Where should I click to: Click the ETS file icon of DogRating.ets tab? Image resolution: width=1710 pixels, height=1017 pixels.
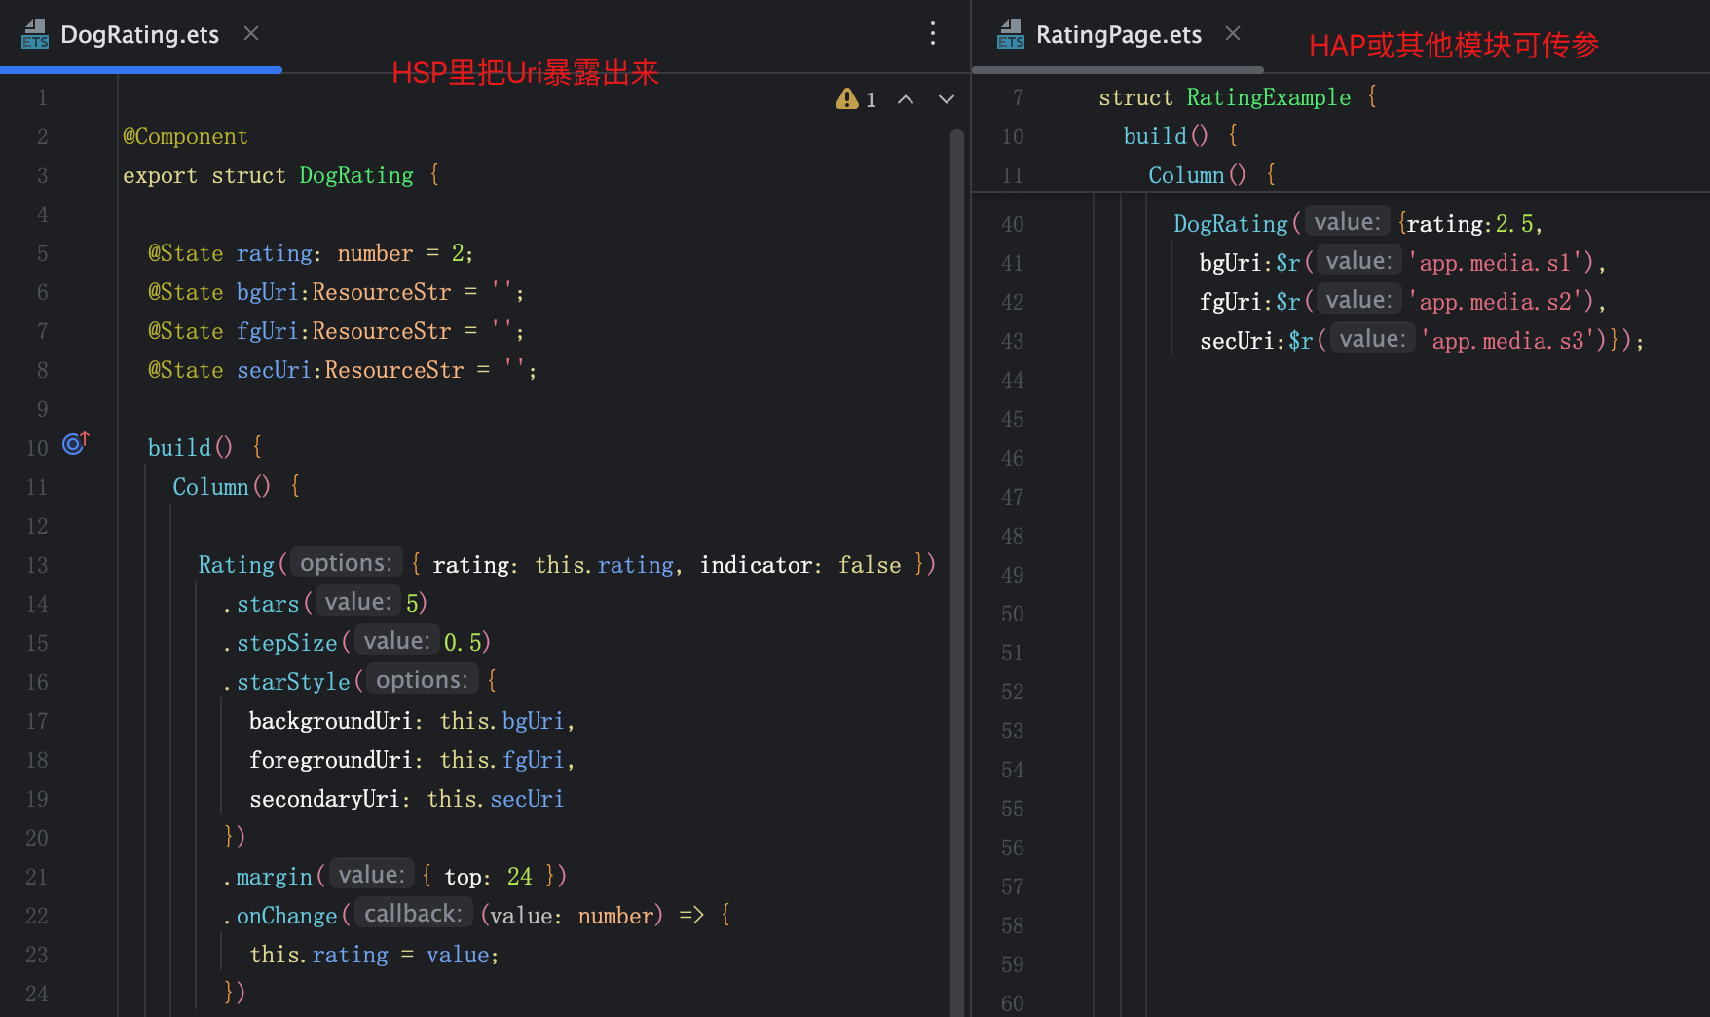pyautogui.click(x=35, y=35)
